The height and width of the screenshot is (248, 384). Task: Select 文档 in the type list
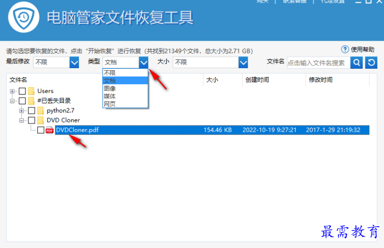125,81
